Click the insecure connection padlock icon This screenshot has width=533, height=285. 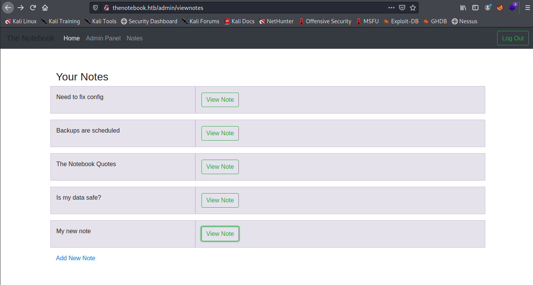106,8
